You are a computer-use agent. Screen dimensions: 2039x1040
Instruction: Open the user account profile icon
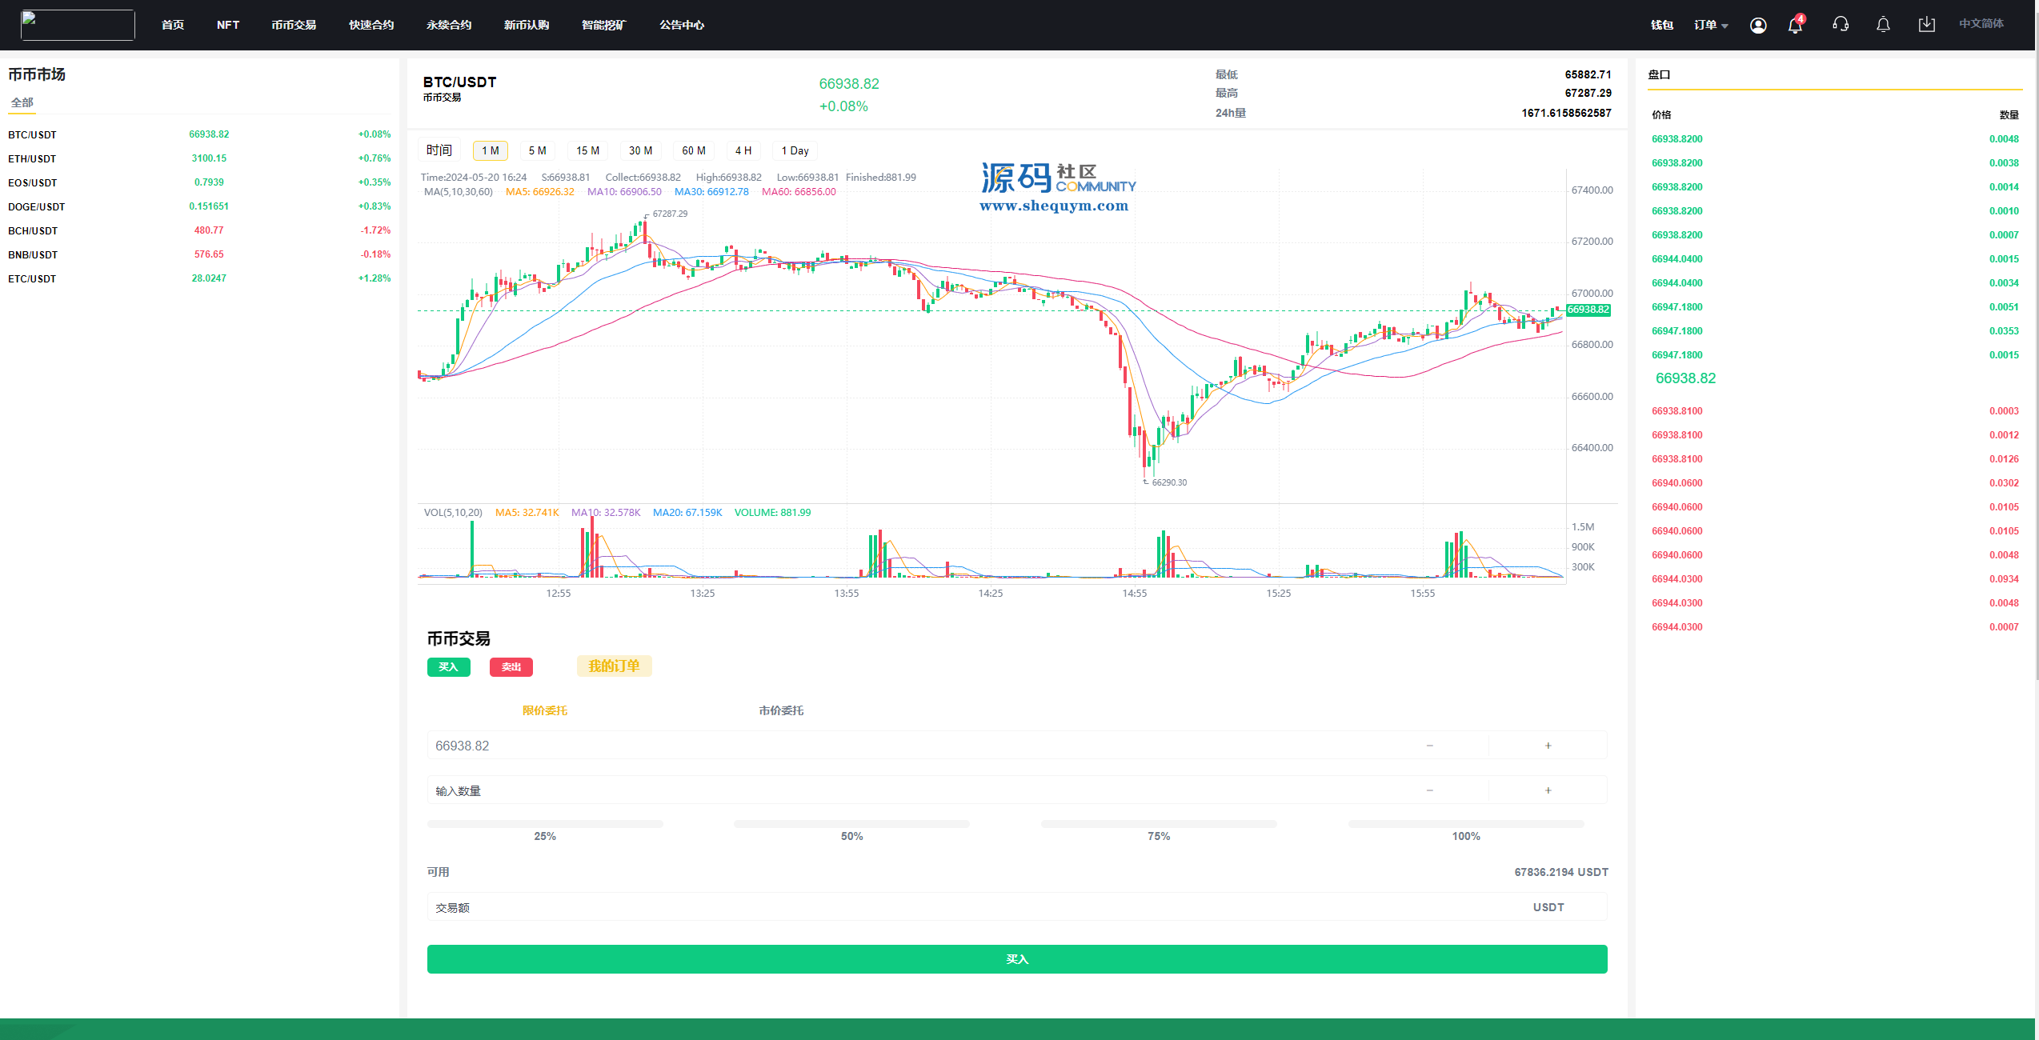(x=1757, y=25)
